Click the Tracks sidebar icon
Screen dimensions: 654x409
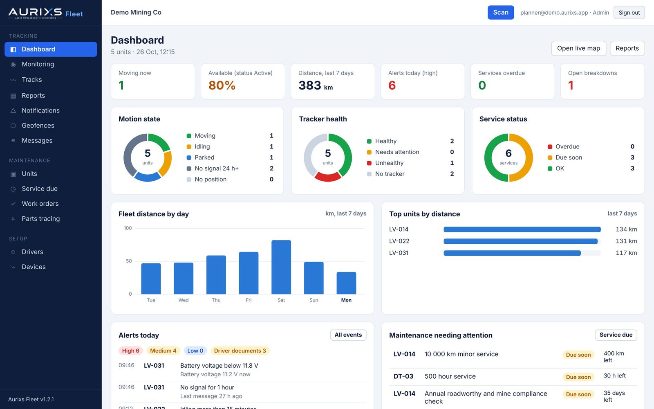pyautogui.click(x=13, y=80)
